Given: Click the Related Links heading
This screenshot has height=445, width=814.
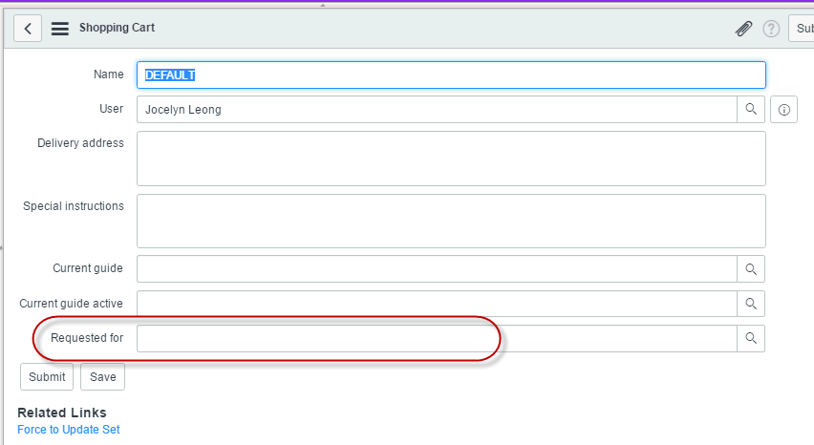Looking at the screenshot, I should pos(62,413).
